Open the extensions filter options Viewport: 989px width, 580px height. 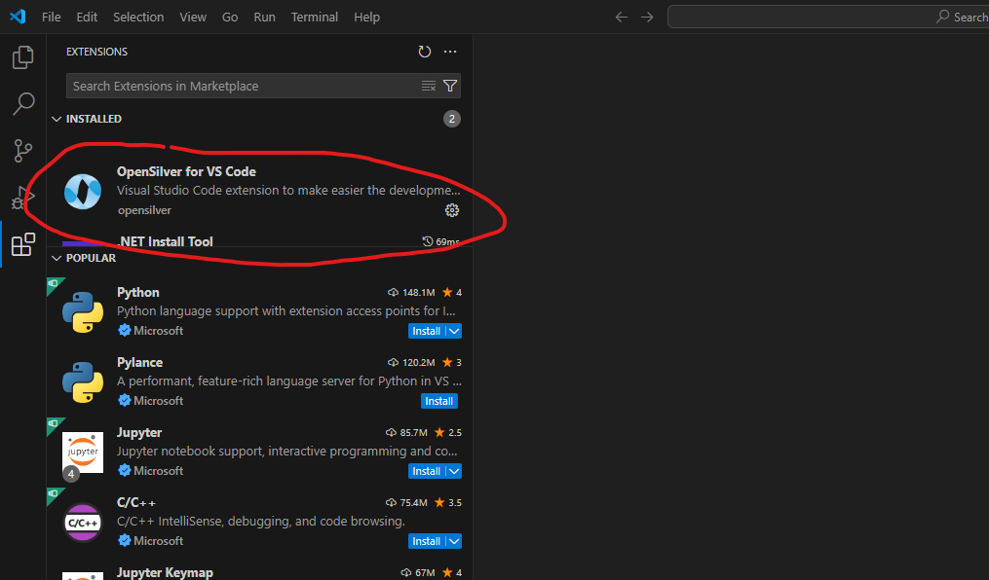pos(450,86)
